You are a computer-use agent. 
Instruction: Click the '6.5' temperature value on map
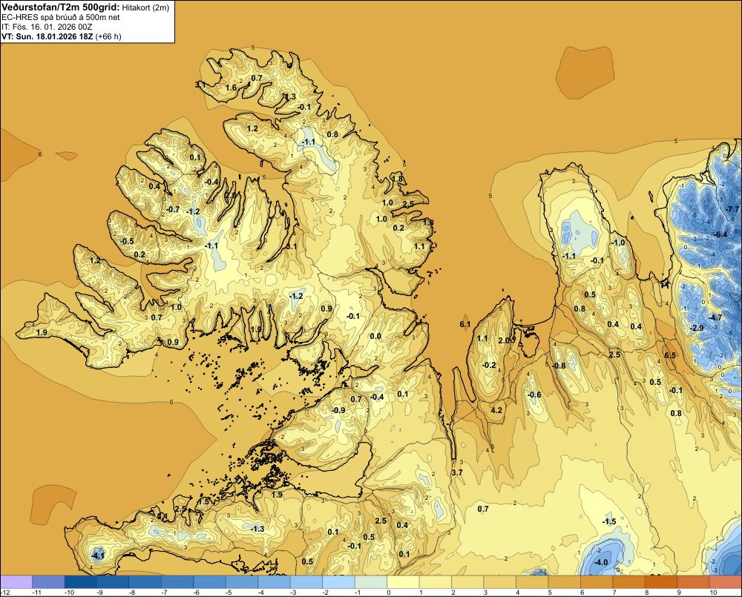click(670, 355)
